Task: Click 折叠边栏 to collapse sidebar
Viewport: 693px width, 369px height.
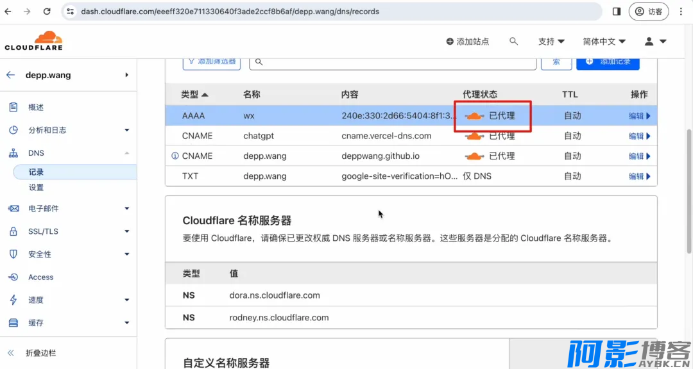Action: pyautogui.click(x=40, y=353)
